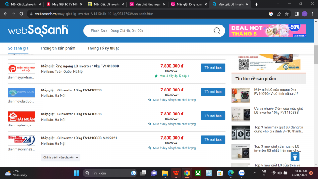Screen dimensions: 318x179
Task: Click the Windows taskbar search box
Action: click(110, 173)
